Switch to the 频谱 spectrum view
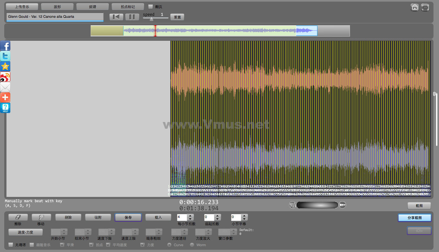Image resolution: width=439 pixels, height=252 pixels. coord(92,7)
